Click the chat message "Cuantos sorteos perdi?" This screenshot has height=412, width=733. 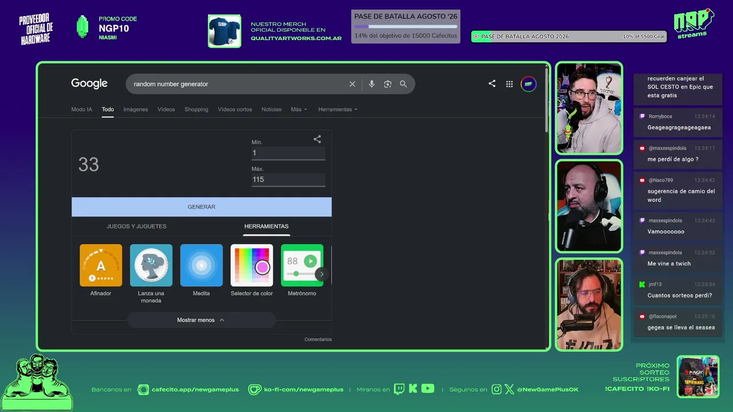click(x=680, y=296)
